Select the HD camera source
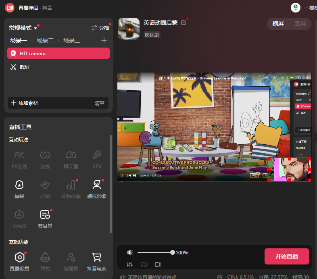Screen dimensions: 317x279 (58, 53)
